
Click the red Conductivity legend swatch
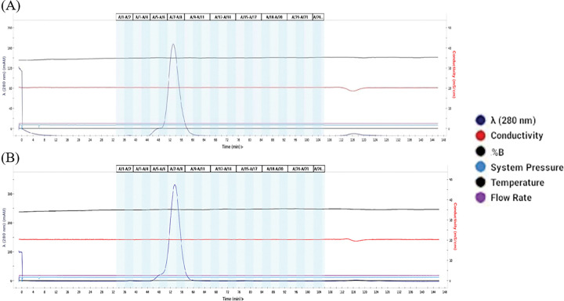(480, 135)
